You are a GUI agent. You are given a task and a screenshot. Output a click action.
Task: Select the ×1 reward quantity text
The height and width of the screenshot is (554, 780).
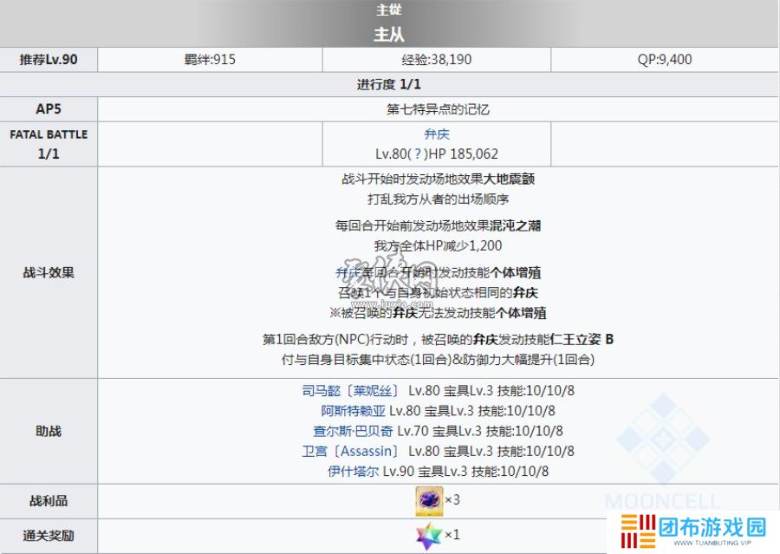pos(452,535)
